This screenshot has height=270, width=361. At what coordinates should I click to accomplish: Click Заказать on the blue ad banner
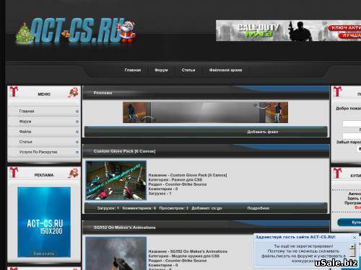click(x=43, y=253)
